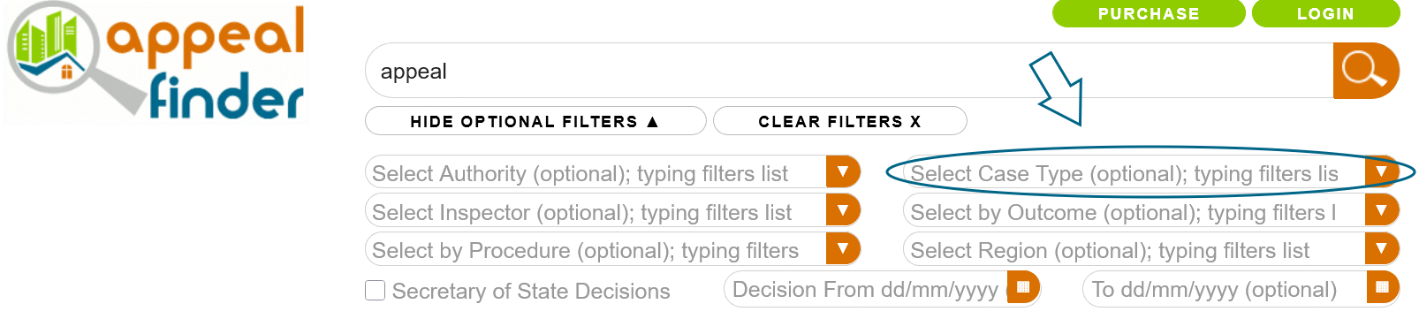Click the Login button

point(1325,13)
